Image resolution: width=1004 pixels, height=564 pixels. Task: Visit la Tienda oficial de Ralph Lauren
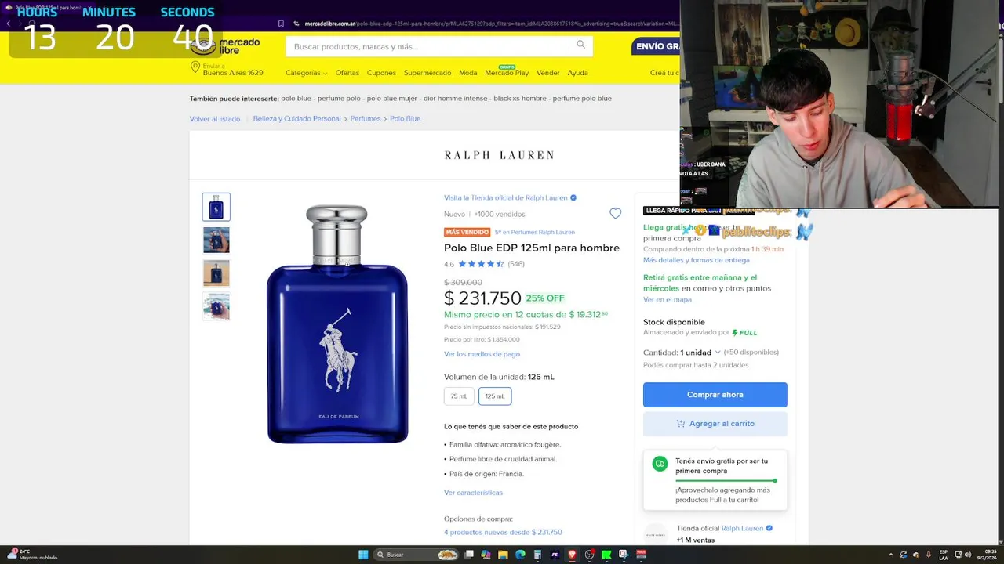pyautogui.click(x=506, y=198)
